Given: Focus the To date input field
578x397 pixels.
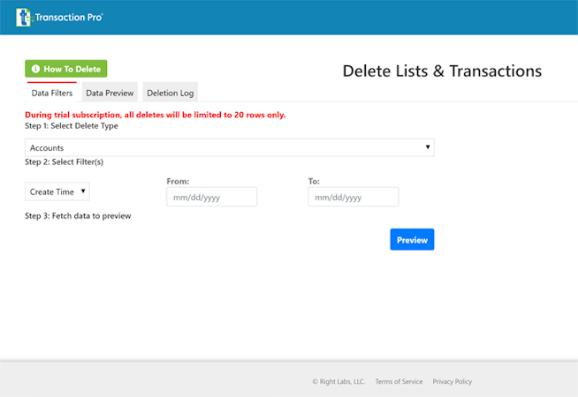Looking at the screenshot, I should tap(353, 197).
